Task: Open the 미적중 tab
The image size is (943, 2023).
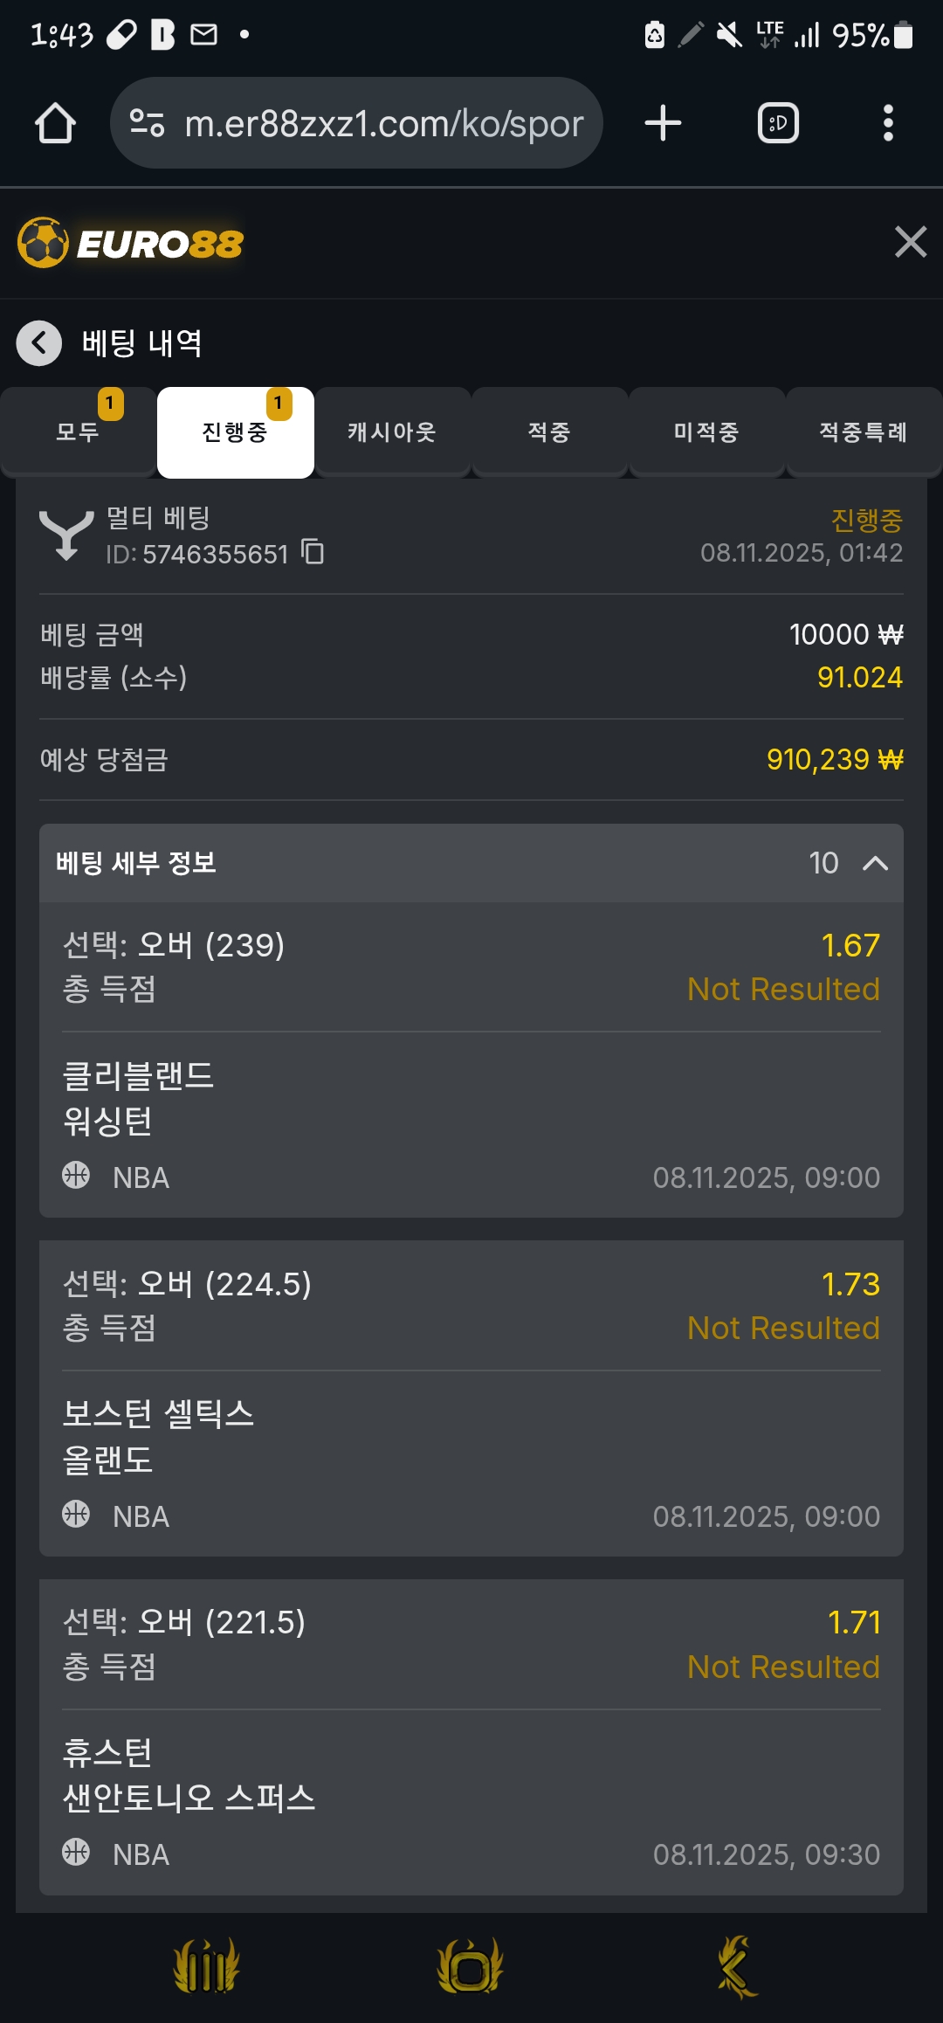Action: tap(706, 432)
